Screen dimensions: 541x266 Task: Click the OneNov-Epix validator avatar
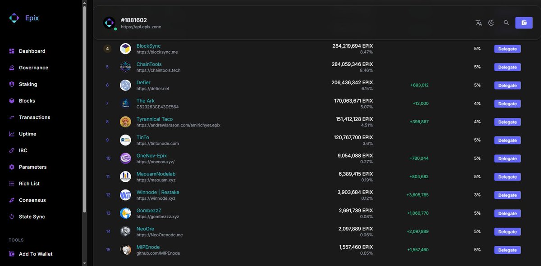pyautogui.click(x=125, y=158)
